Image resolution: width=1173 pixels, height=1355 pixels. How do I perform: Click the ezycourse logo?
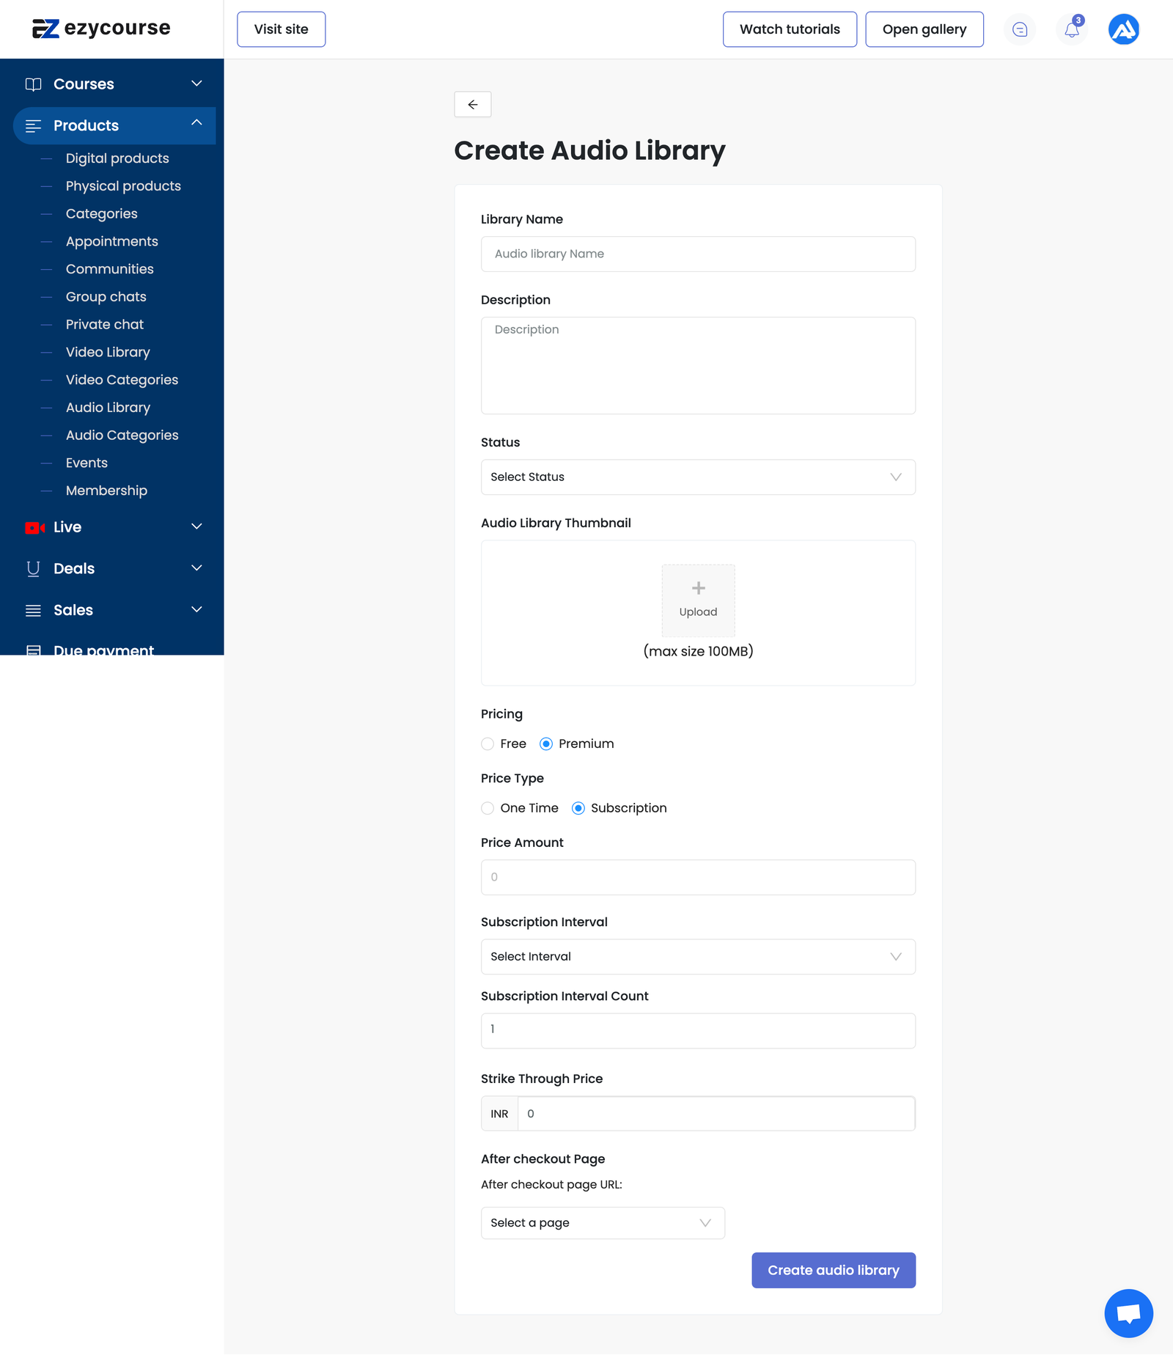pos(101,29)
